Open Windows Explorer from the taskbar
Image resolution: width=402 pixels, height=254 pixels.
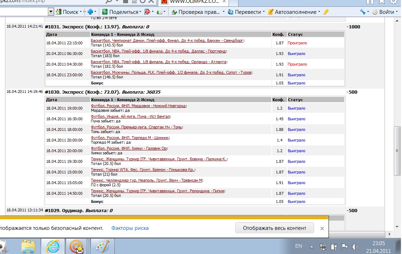pos(28,246)
